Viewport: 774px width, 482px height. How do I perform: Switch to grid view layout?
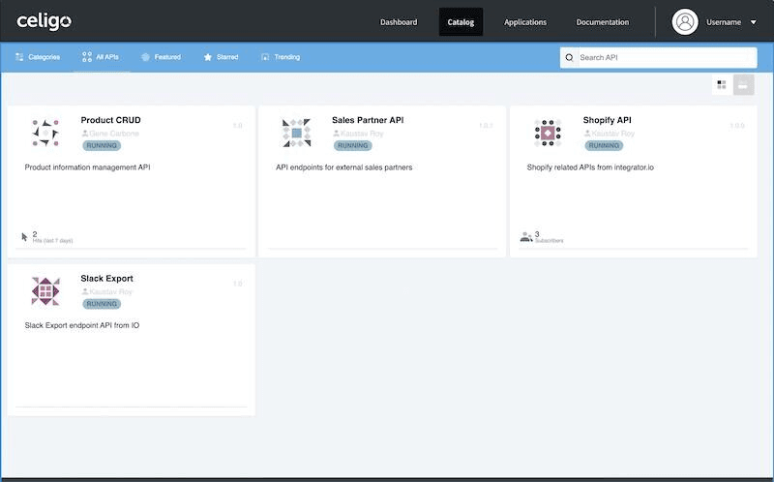[x=721, y=85]
